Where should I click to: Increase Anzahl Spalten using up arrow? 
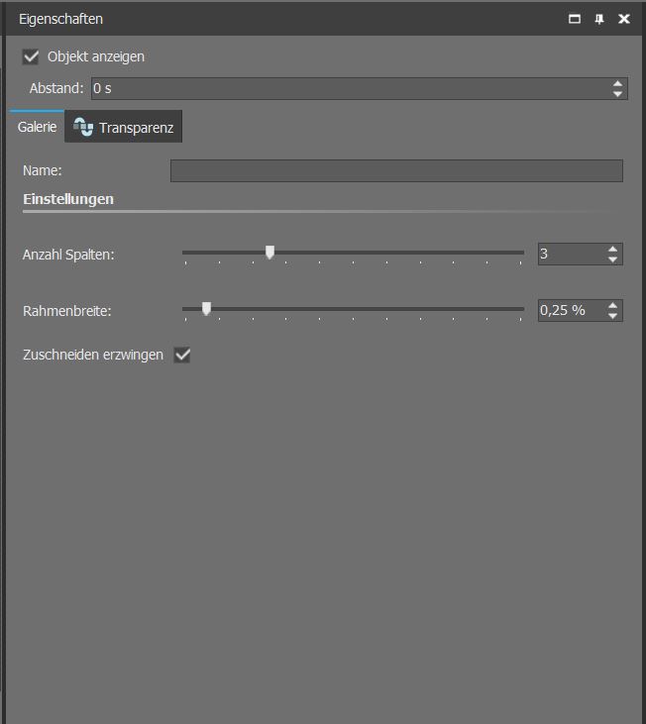point(613,250)
